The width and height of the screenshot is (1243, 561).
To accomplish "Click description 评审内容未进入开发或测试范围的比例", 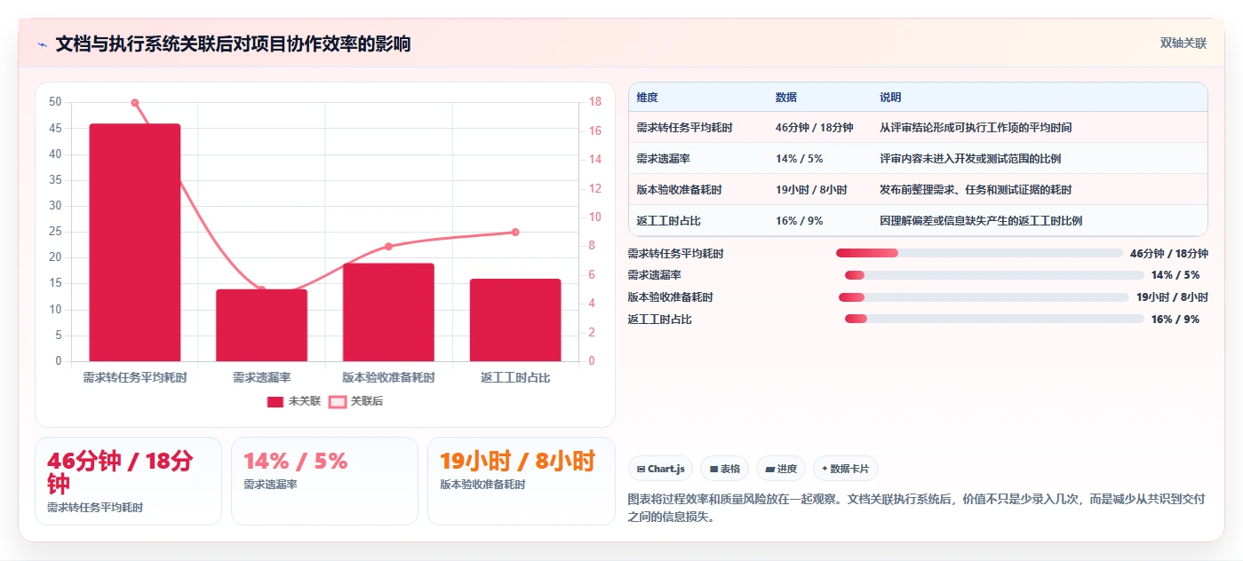I will (x=970, y=159).
